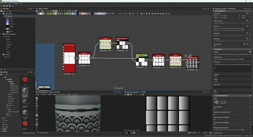Click the camera screenshot icon in graph toolbar

coord(42,11)
